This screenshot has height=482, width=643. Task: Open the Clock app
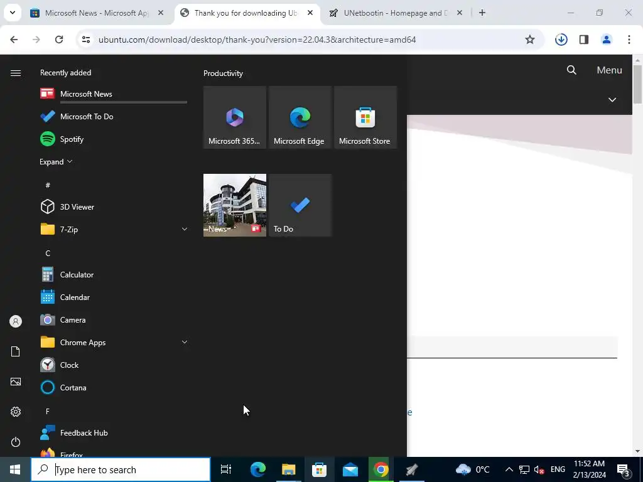pos(114,365)
